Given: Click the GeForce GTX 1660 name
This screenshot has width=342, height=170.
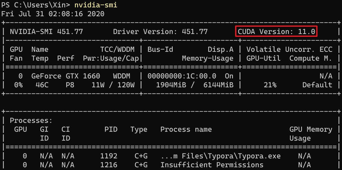Looking at the screenshot, I should pos(66,76).
